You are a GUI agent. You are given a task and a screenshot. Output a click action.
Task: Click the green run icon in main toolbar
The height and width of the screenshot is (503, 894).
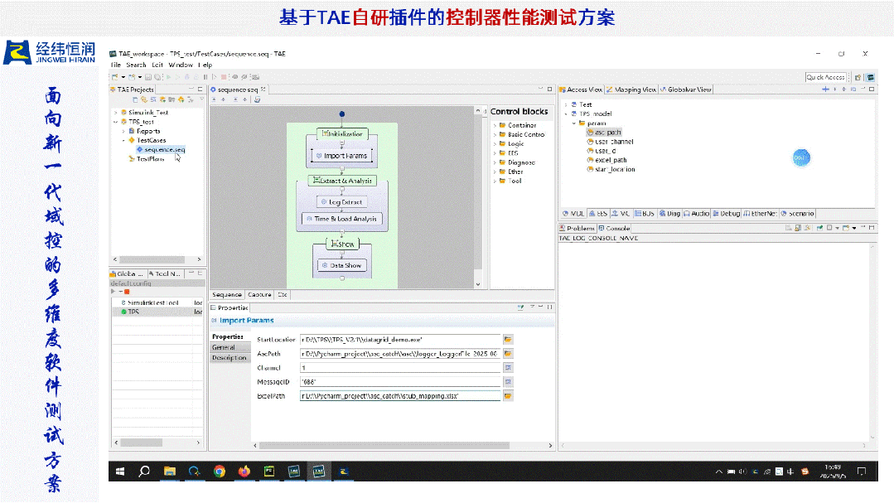169,77
